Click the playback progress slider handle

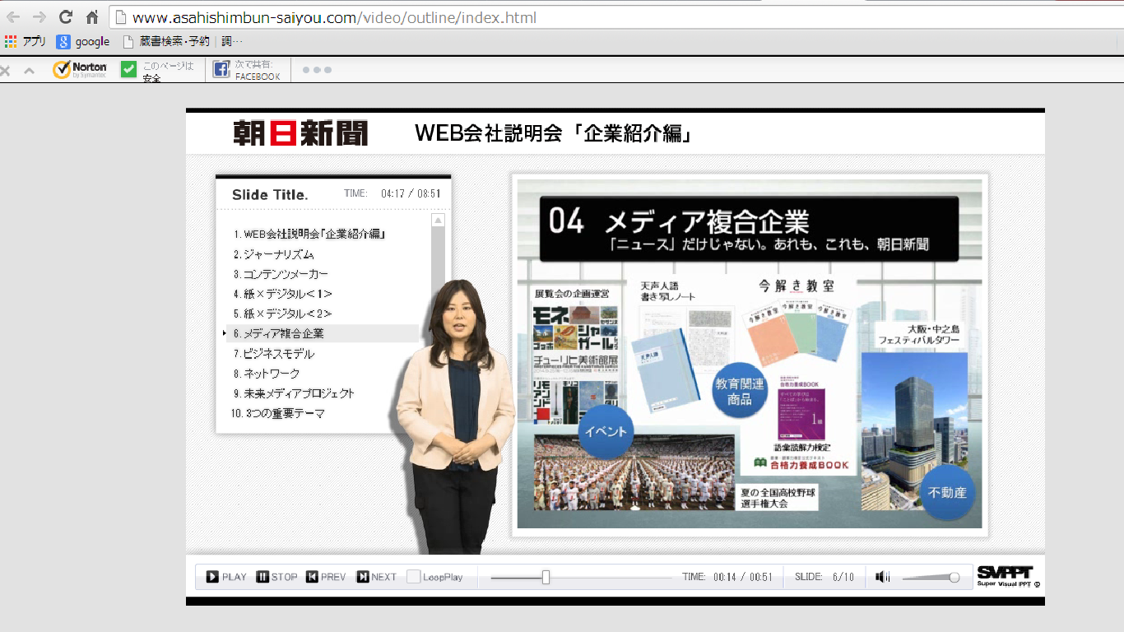[546, 578]
